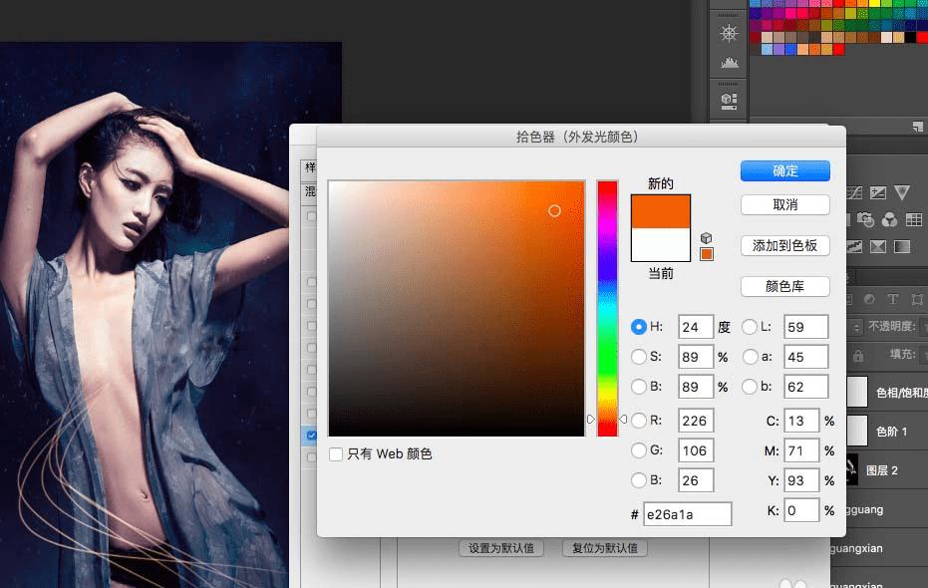This screenshot has width=928, height=588.
Task: Select the G green radio button
Action: 639,450
